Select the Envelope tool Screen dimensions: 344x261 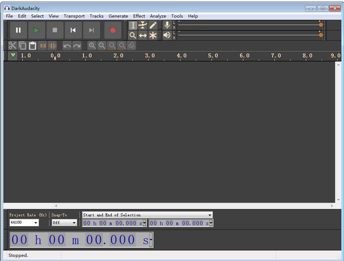tap(143, 25)
